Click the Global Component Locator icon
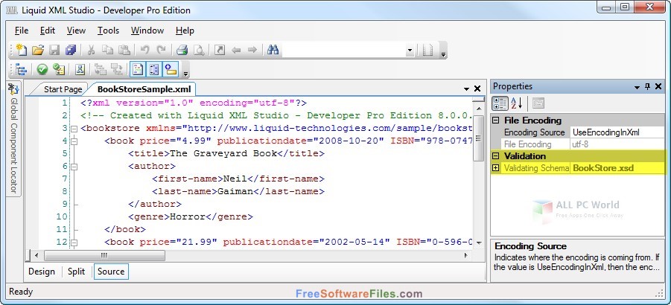This screenshot has height=305, width=671. [x=14, y=89]
